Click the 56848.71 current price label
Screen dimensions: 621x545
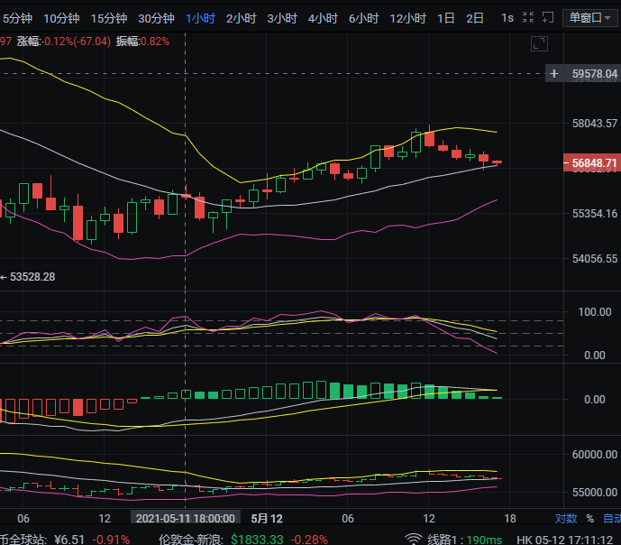[594, 163]
